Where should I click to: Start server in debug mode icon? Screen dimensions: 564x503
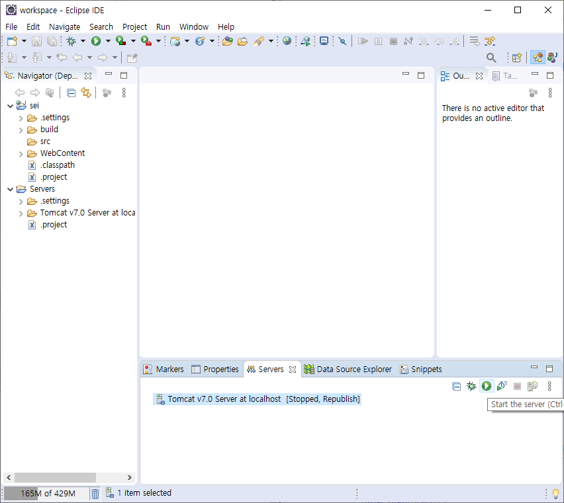[471, 386]
